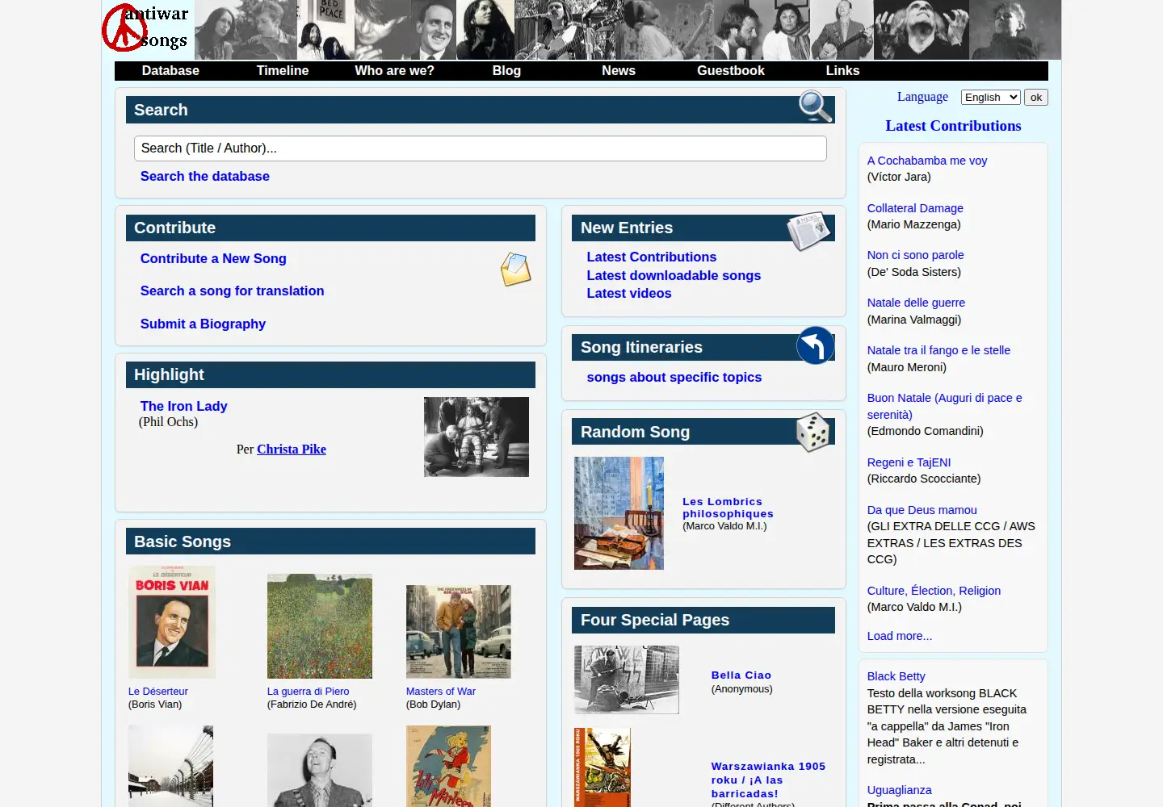The height and width of the screenshot is (807, 1163).
Task: Visit the Guestbook page
Action: (x=731, y=71)
